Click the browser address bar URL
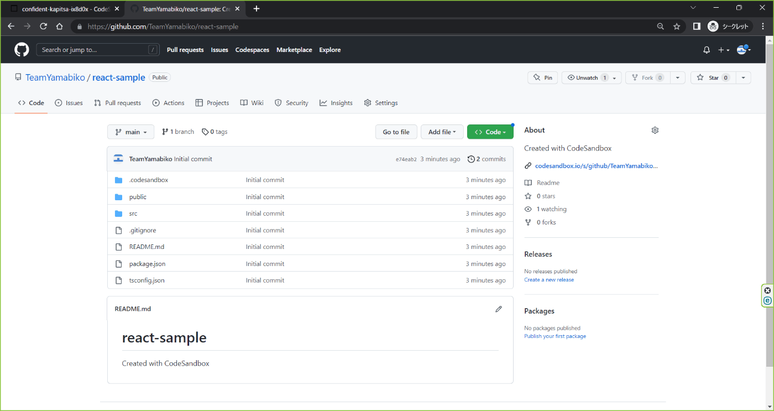774x411 pixels. pyautogui.click(x=163, y=26)
